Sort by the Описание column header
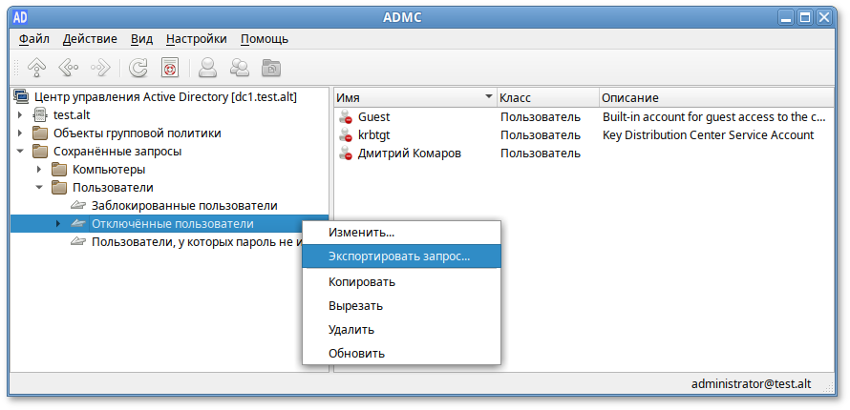The height and width of the screenshot is (410, 850). (716, 98)
